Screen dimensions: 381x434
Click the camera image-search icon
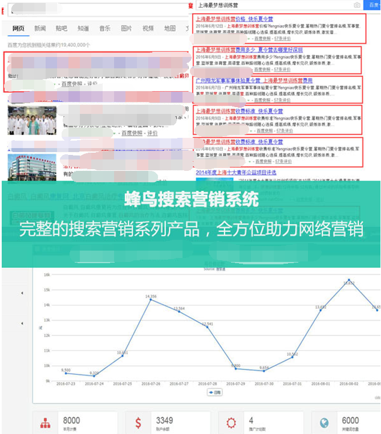[357, 5]
